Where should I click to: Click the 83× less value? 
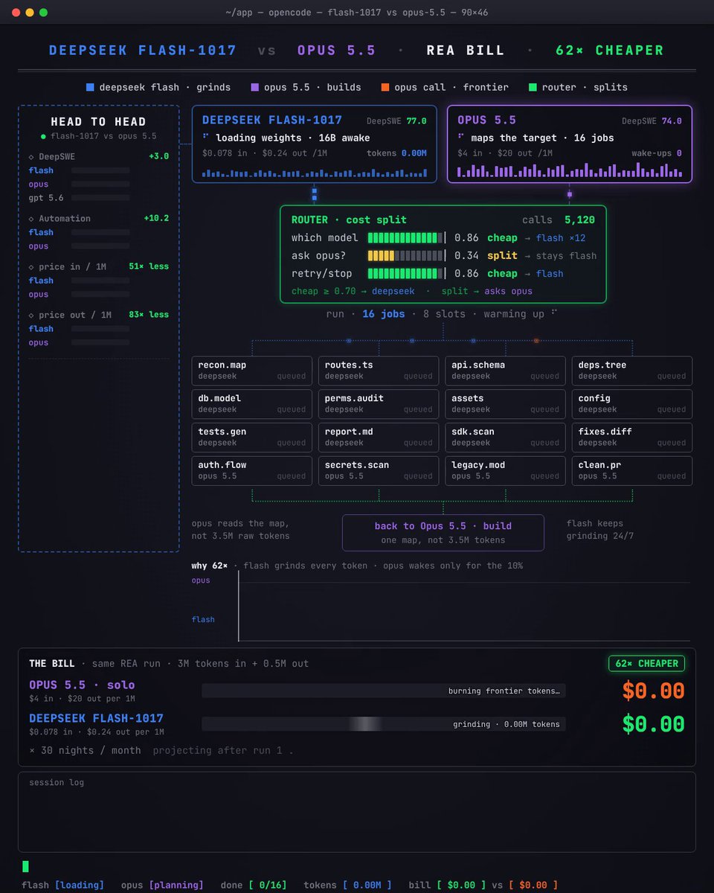(x=149, y=315)
